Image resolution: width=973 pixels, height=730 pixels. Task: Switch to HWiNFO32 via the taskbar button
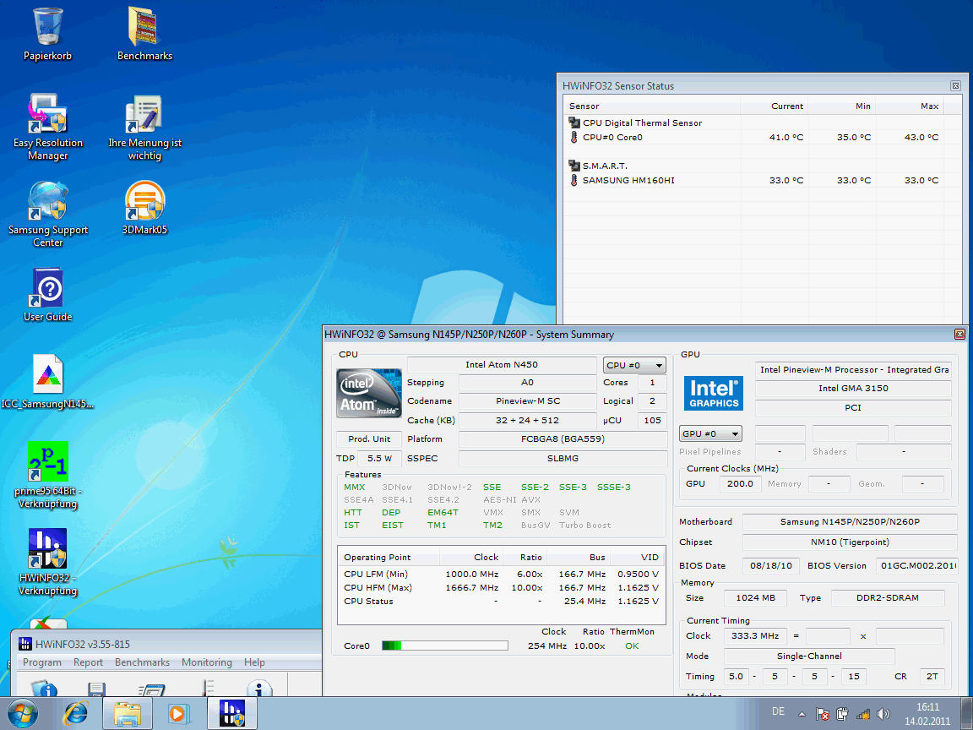pos(231,714)
